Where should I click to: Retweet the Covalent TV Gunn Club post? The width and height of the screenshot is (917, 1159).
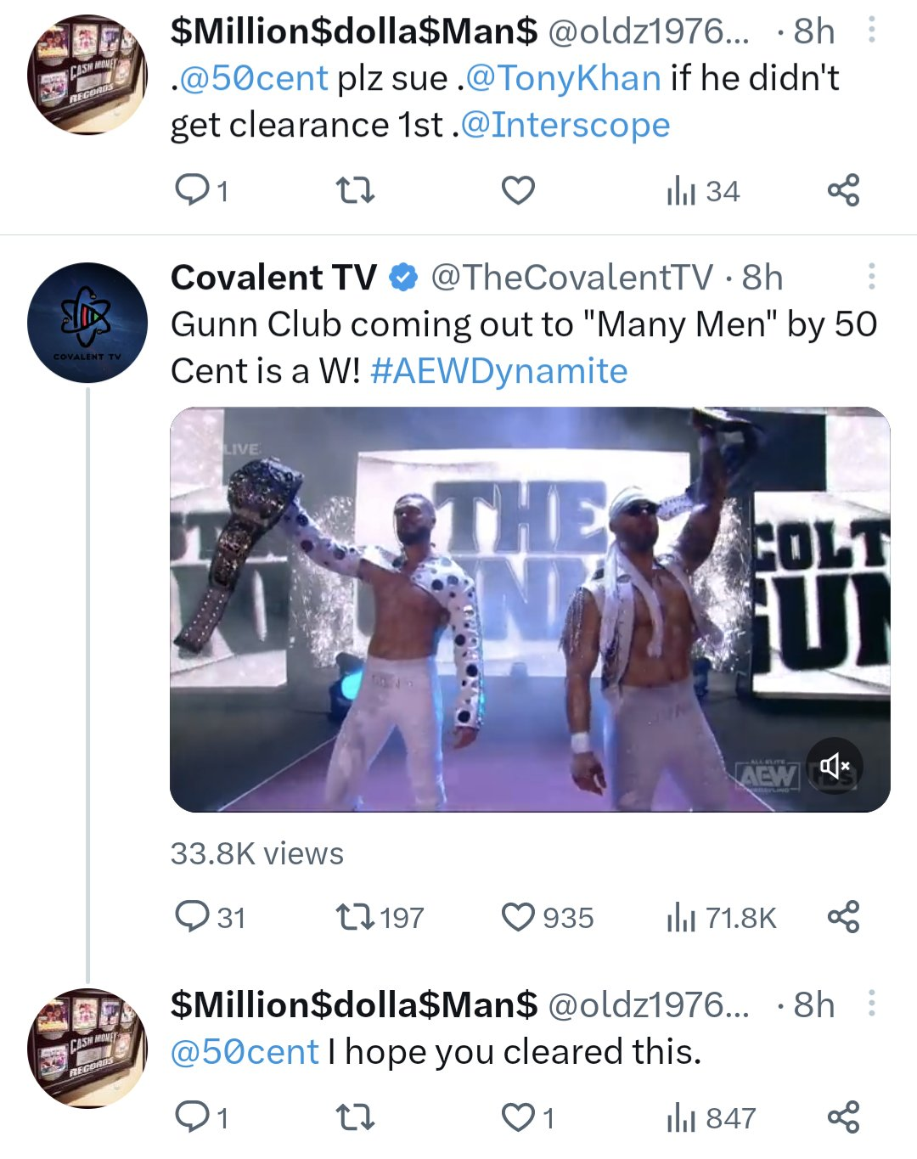[356, 917]
